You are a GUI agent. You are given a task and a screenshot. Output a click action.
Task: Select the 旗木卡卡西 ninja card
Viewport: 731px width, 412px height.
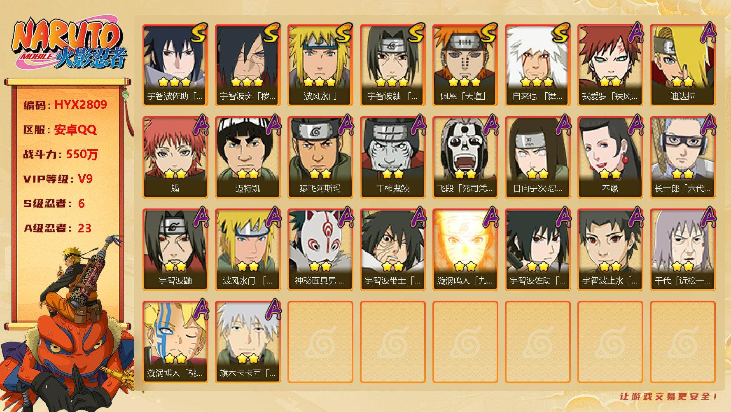[248, 342]
